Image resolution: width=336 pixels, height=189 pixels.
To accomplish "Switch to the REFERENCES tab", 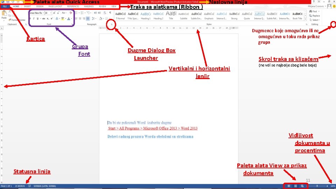I will 73,6.
